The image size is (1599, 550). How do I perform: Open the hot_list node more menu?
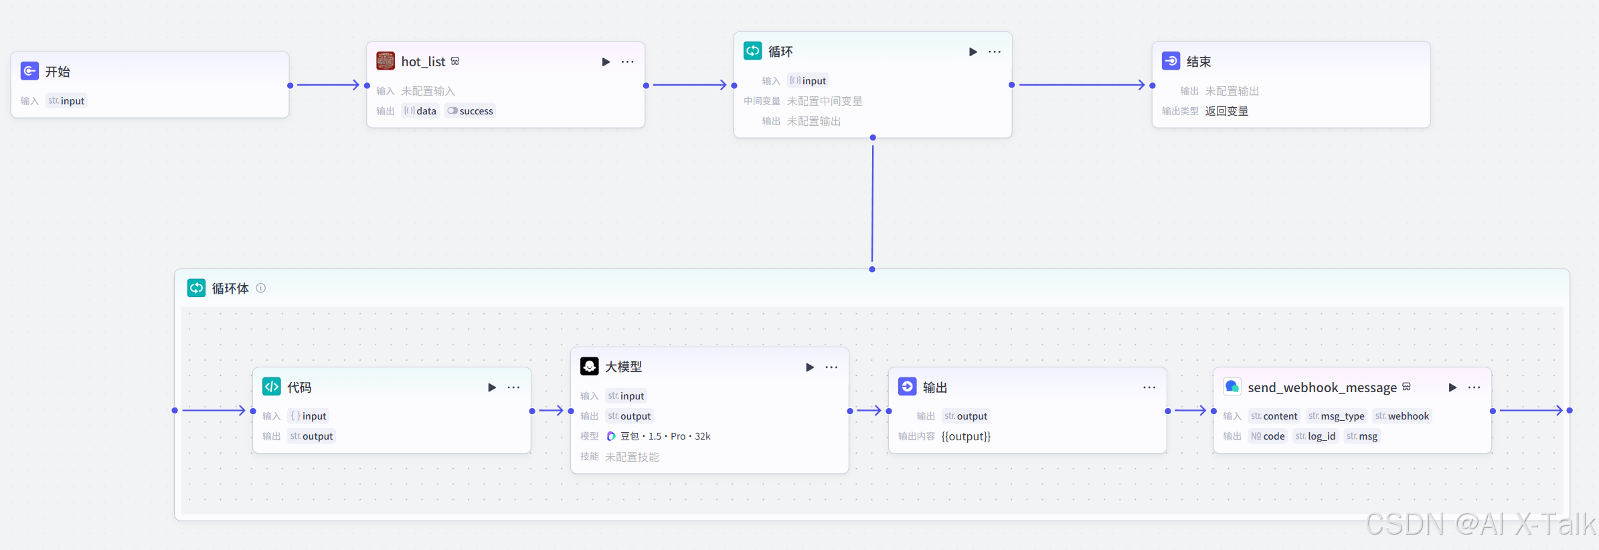627,62
